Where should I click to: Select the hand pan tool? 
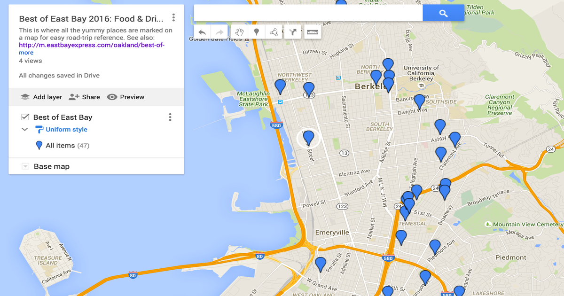pyautogui.click(x=239, y=32)
